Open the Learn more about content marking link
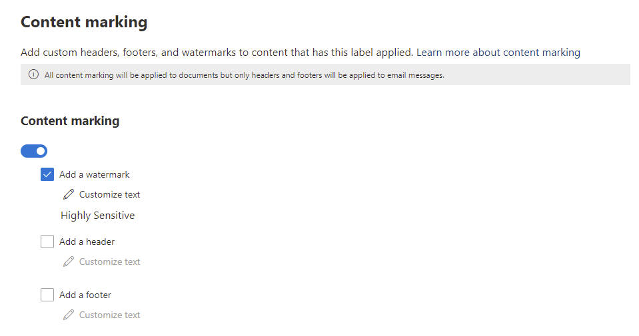 (498, 52)
